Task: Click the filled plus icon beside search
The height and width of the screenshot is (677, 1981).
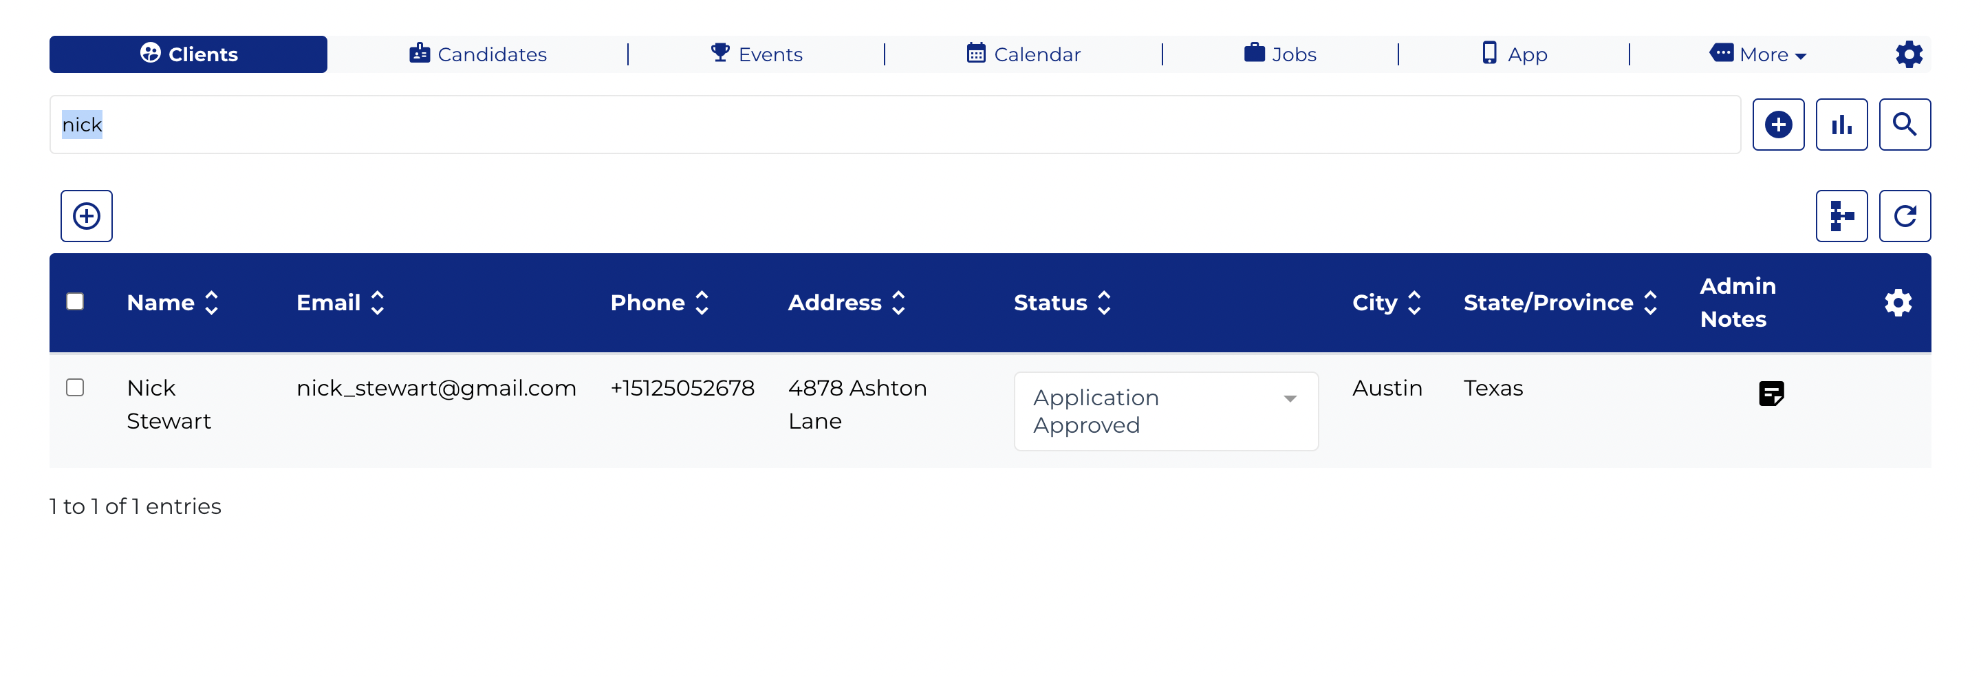Action: tap(1778, 125)
